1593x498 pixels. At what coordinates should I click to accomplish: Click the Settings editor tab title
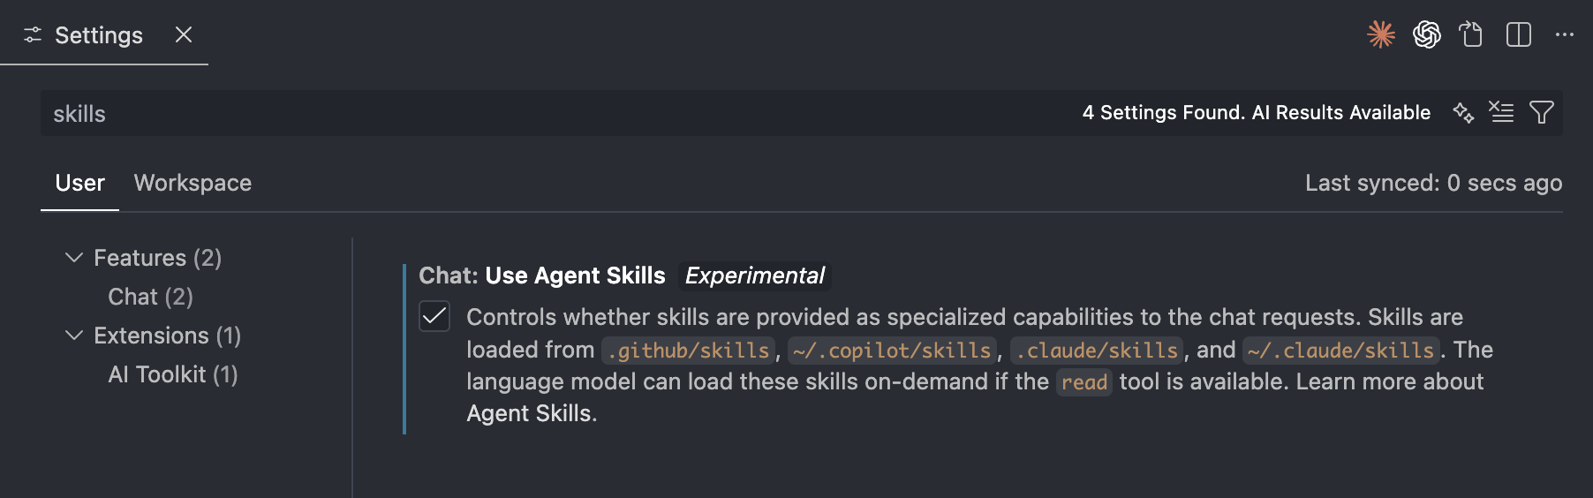tap(98, 35)
